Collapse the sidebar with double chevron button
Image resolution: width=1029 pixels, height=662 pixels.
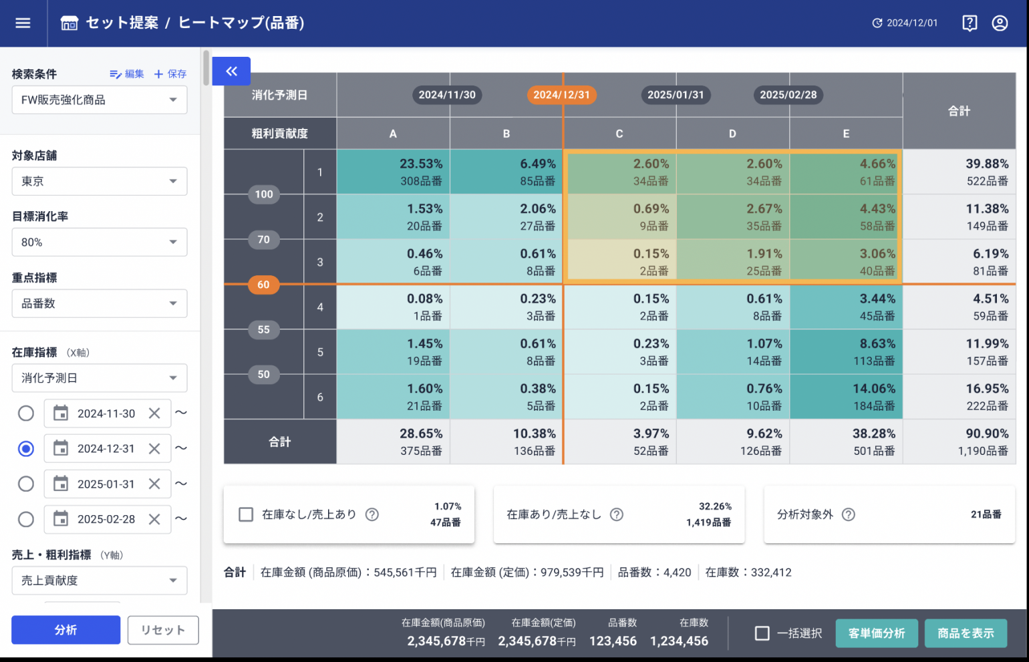pyautogui.click(x=231, y=71)
